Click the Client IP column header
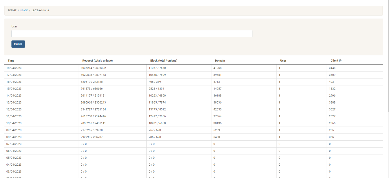389x178 pixels. point(336,61)
